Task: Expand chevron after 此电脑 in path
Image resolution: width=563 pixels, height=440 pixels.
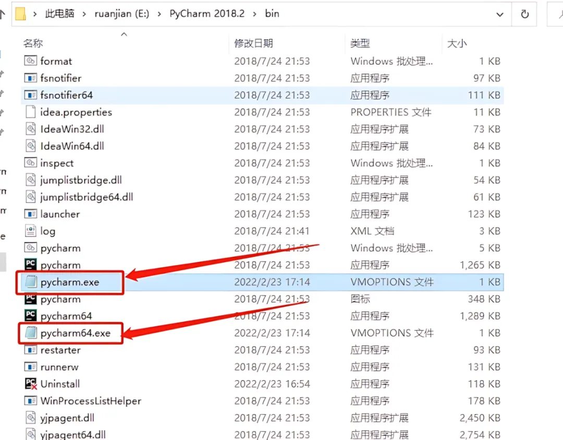Action: click(x=84, y=14)
